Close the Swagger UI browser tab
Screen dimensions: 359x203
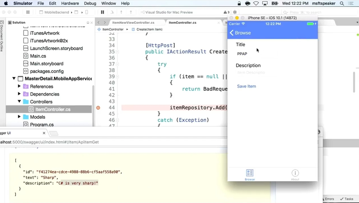coord(44,133)
